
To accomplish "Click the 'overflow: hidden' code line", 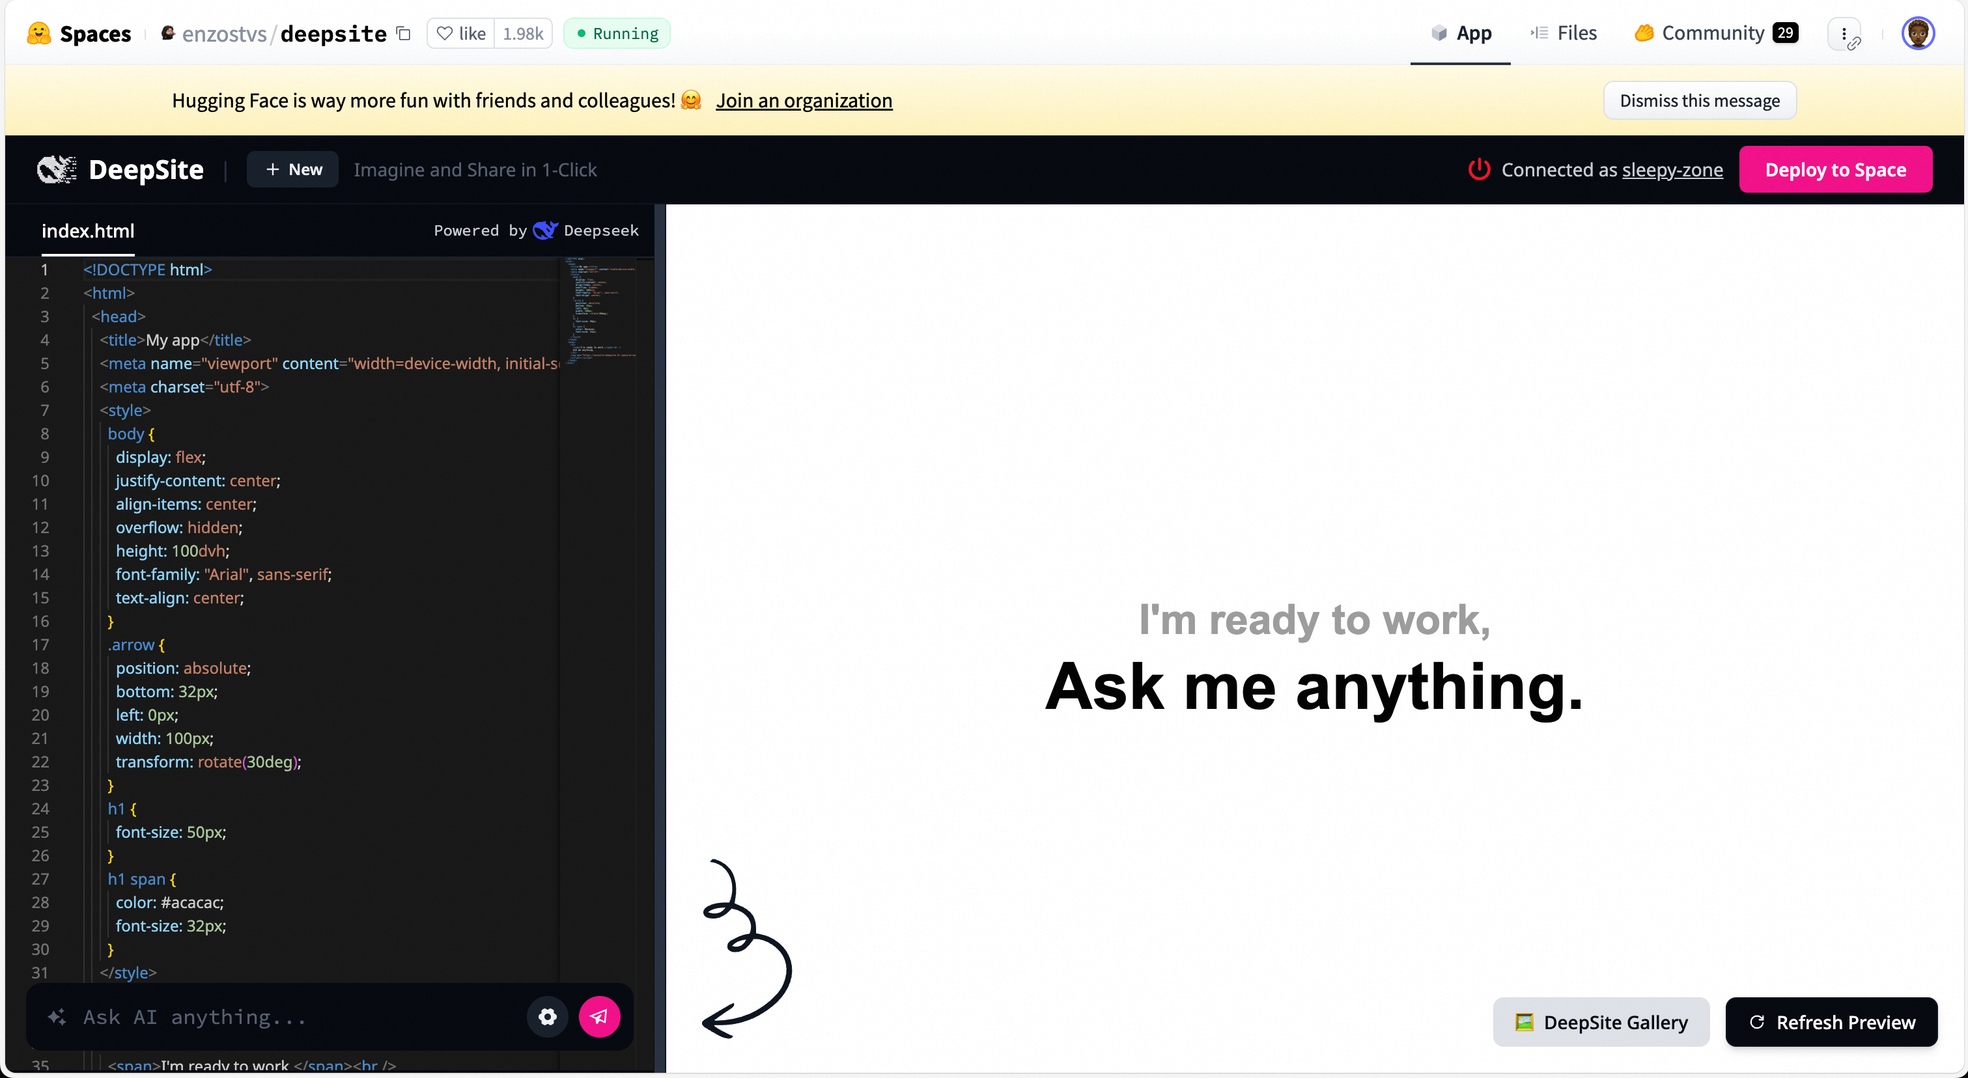I will point(179,527).
